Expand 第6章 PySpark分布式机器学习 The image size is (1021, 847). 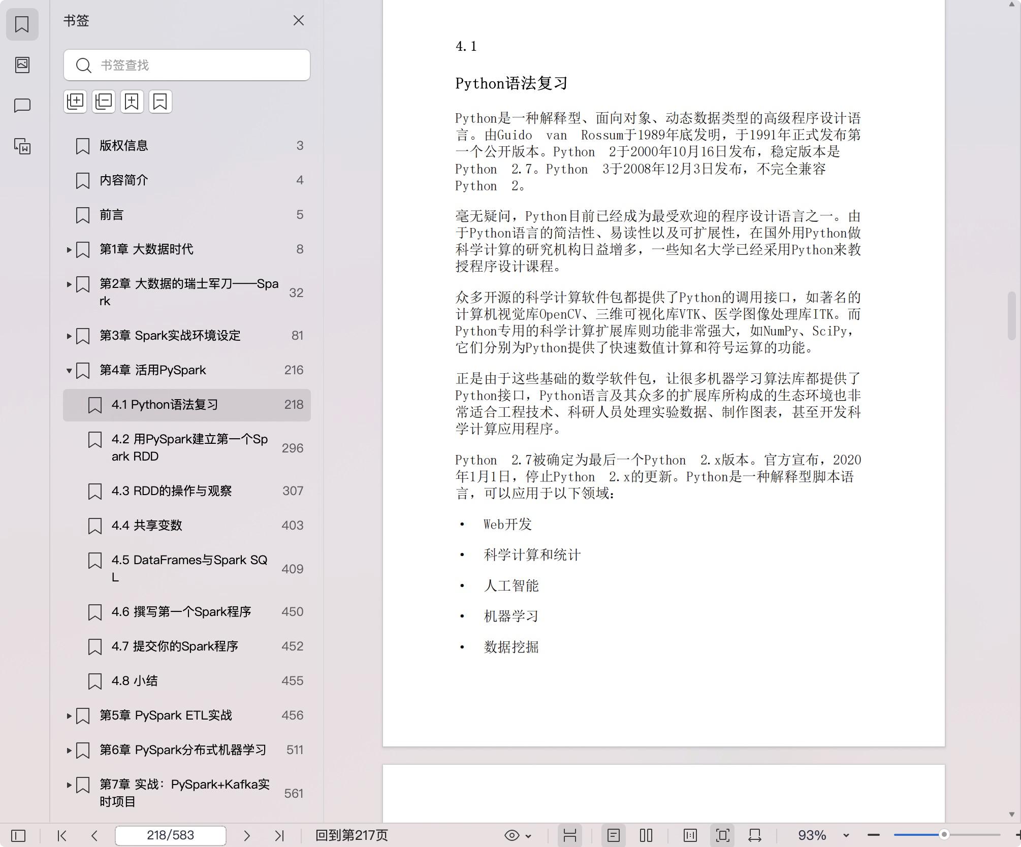(69, 750)
